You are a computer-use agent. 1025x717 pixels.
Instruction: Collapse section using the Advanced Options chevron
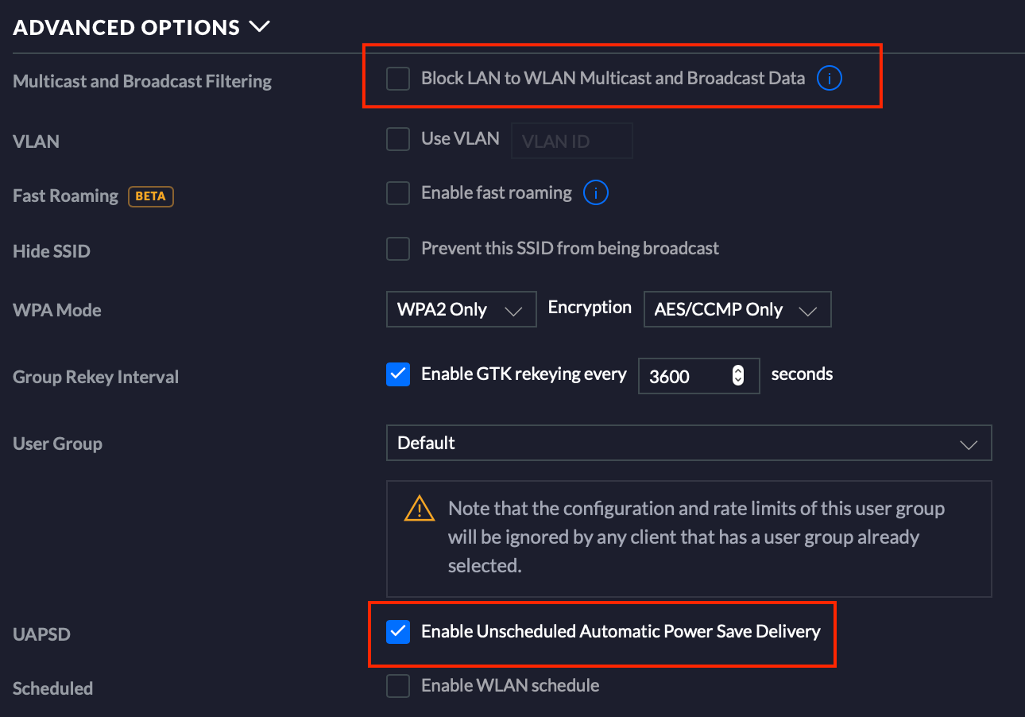point(259,27)
